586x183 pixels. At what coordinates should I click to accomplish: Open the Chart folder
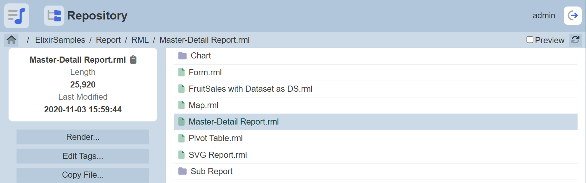point(201,56)
